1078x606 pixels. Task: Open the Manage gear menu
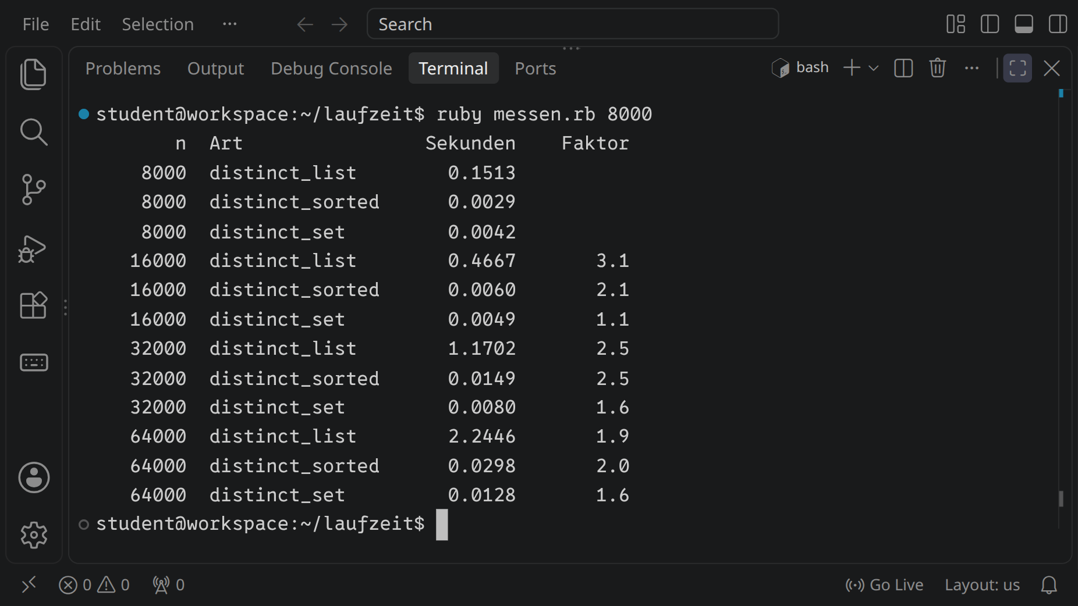point(34,535)
